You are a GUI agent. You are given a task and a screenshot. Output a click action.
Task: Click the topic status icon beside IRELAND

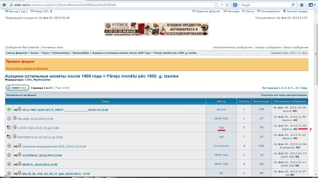point(9,119)
